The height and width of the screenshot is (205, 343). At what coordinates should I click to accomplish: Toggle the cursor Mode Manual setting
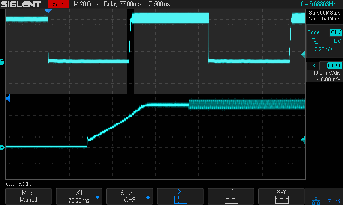point(29,196)
